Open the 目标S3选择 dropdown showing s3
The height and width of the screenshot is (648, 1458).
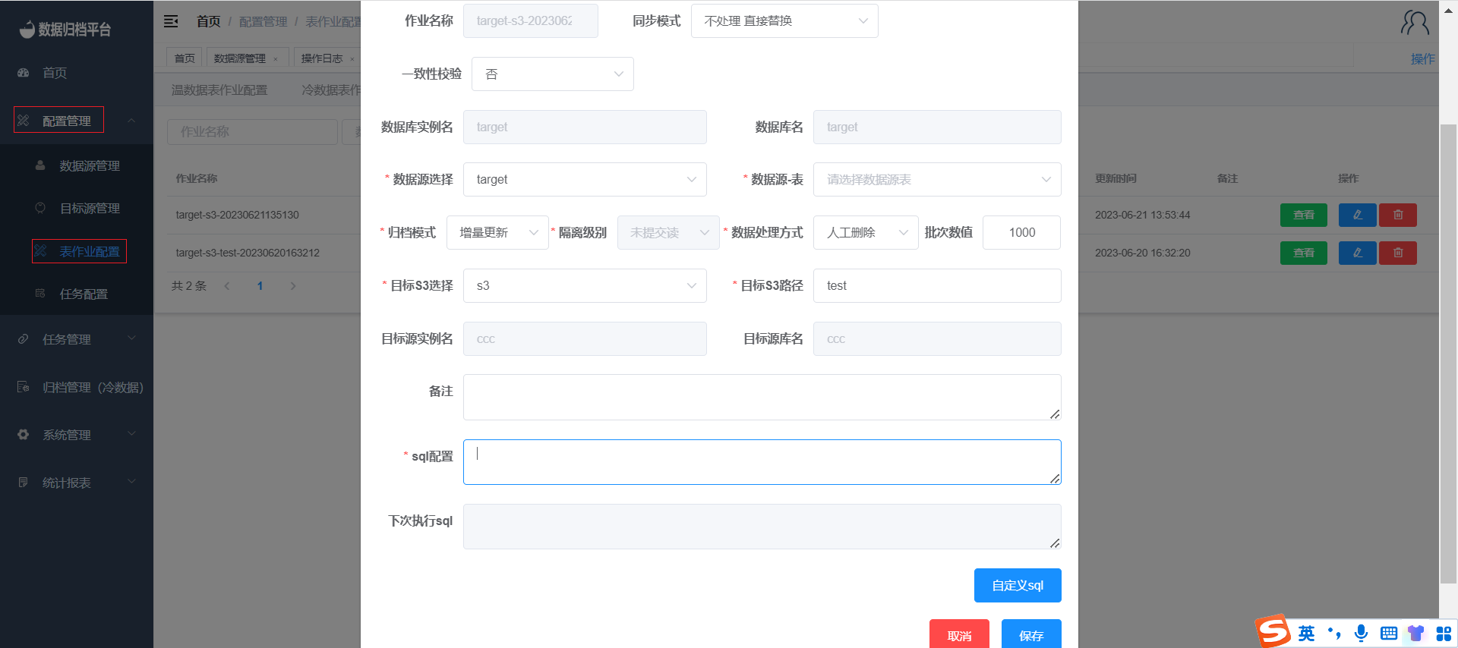point(585,286)
